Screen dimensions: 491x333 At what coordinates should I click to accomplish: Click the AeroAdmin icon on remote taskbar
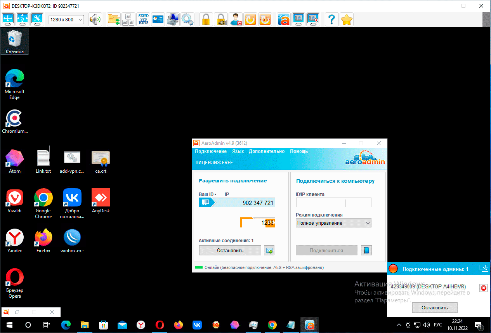309,325
